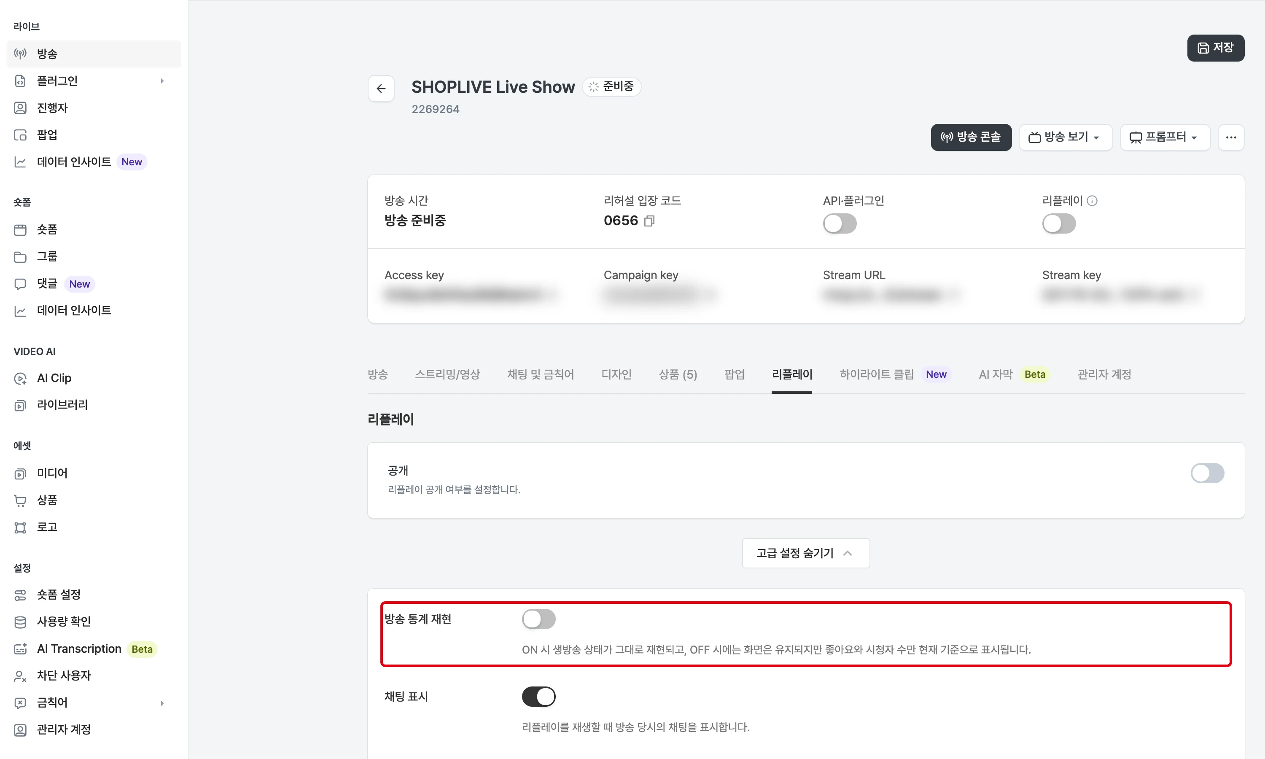Open 차단 사용자 in settings
Viewport: 1265px width, 759px height.
[94, 676]
